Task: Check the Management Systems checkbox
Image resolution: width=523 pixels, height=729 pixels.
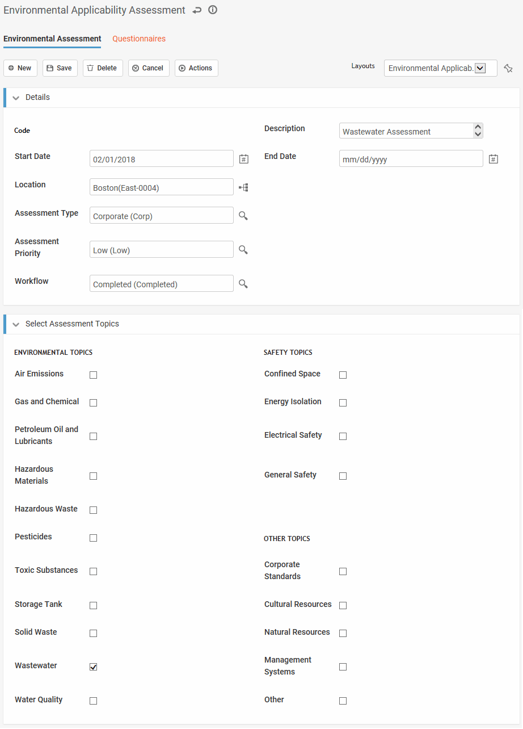Action: pos(343,667)
